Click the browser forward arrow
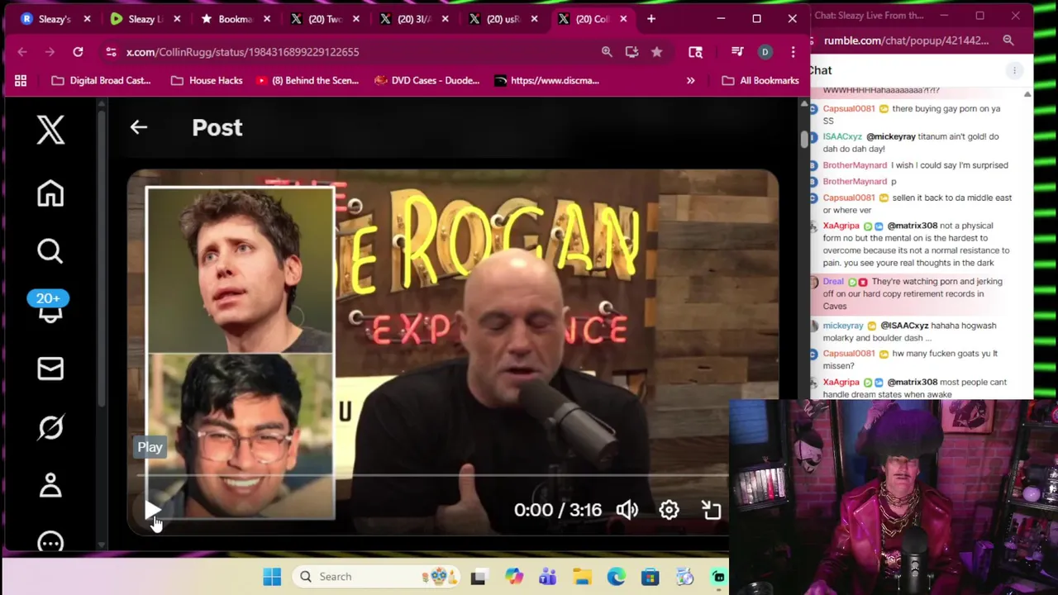This screenshot has width=1058, height=595. coord(50,52)
